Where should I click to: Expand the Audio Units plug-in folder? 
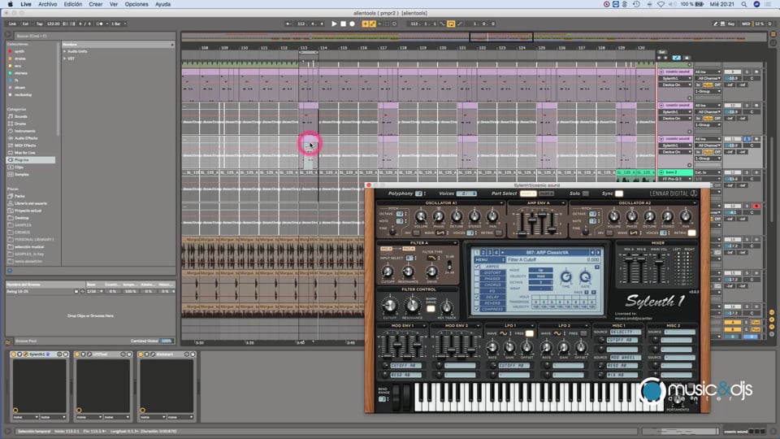(65, 51)
